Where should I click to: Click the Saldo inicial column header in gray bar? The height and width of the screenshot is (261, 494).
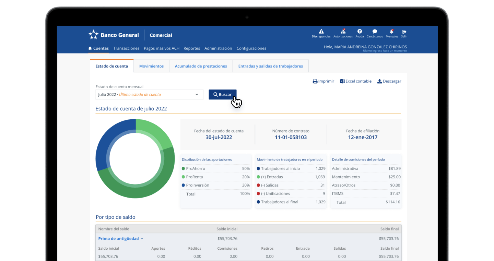pyautogui.click(x=227, y=229)
